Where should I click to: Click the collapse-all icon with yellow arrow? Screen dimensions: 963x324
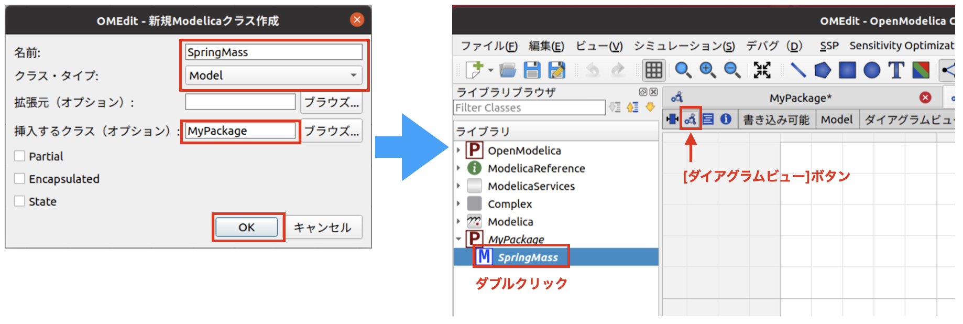(x=632, y=107)
